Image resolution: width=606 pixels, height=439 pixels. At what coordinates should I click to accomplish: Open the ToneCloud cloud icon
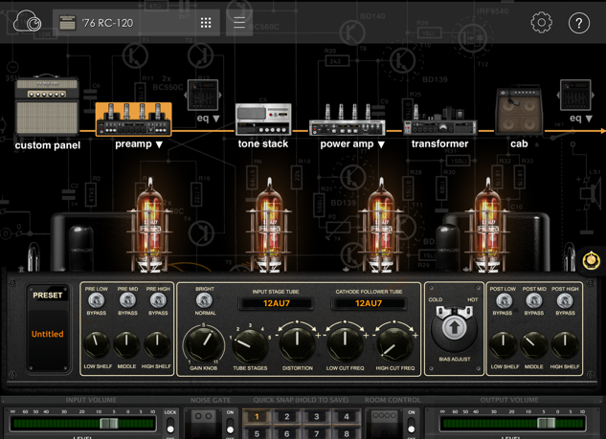coord(27,22)
